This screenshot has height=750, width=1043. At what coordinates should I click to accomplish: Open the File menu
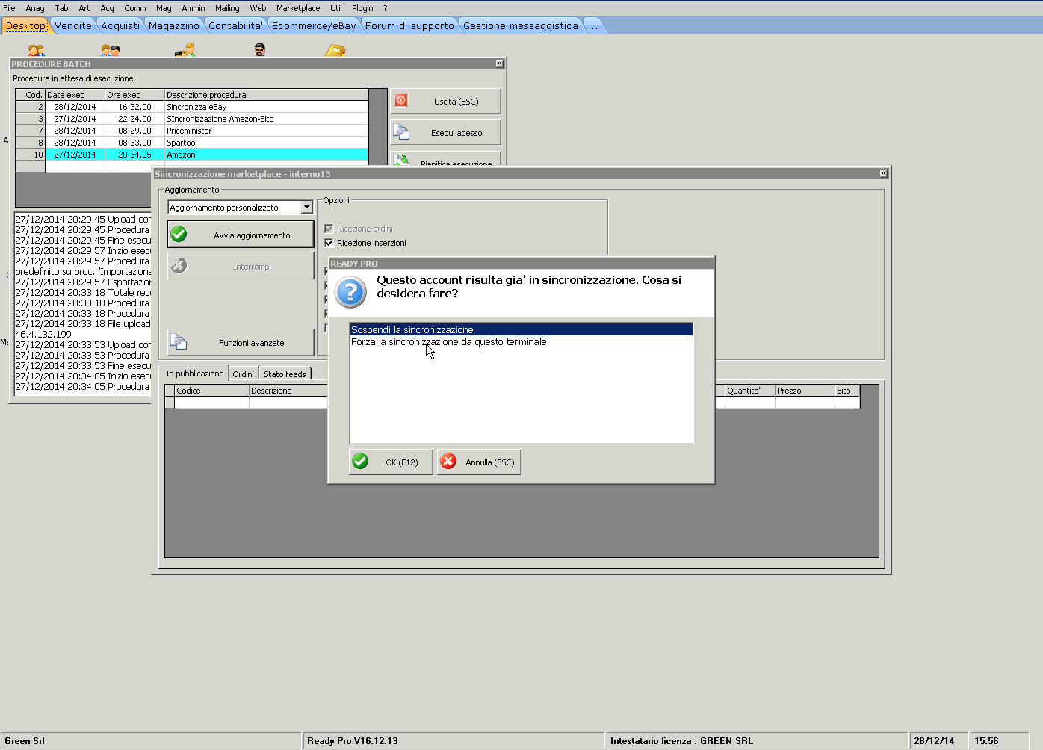[x=9, y=8]
